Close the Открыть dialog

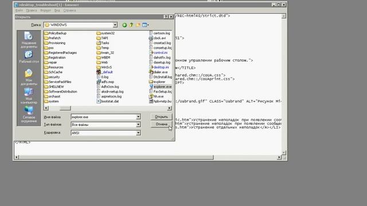coord(171,17)
